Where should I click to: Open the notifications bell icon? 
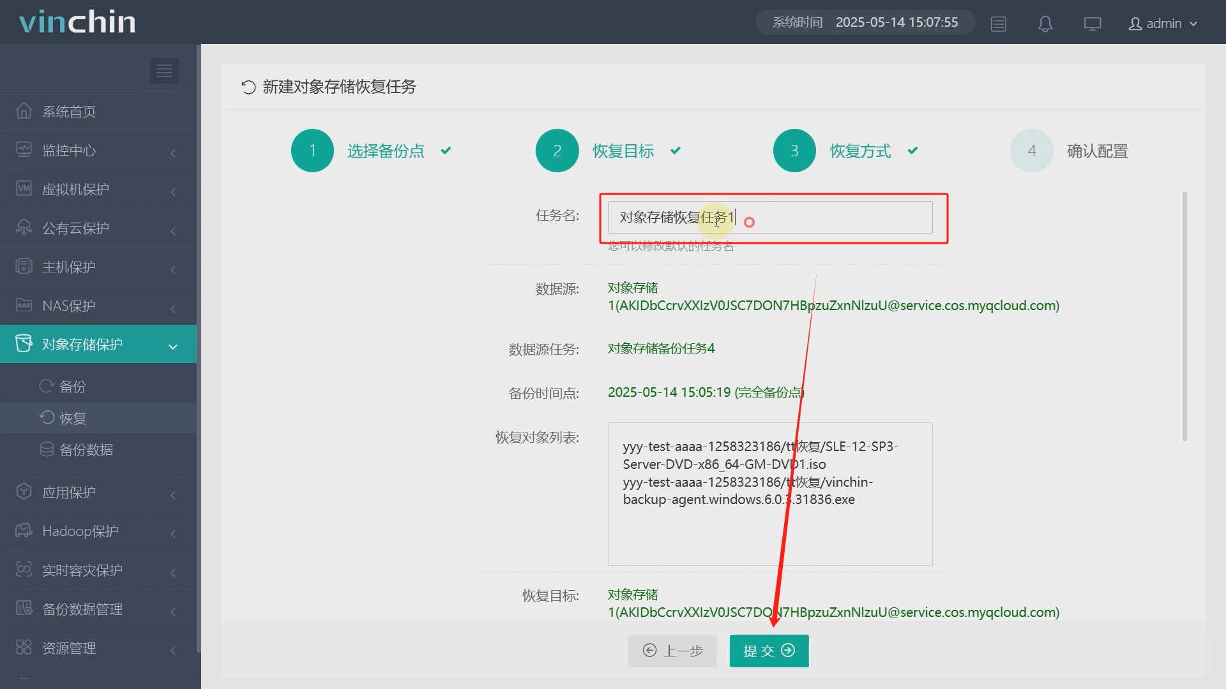[1045, 24]
